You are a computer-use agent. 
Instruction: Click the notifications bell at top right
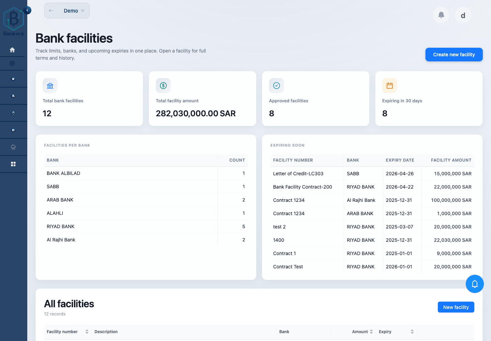[441, 15]
